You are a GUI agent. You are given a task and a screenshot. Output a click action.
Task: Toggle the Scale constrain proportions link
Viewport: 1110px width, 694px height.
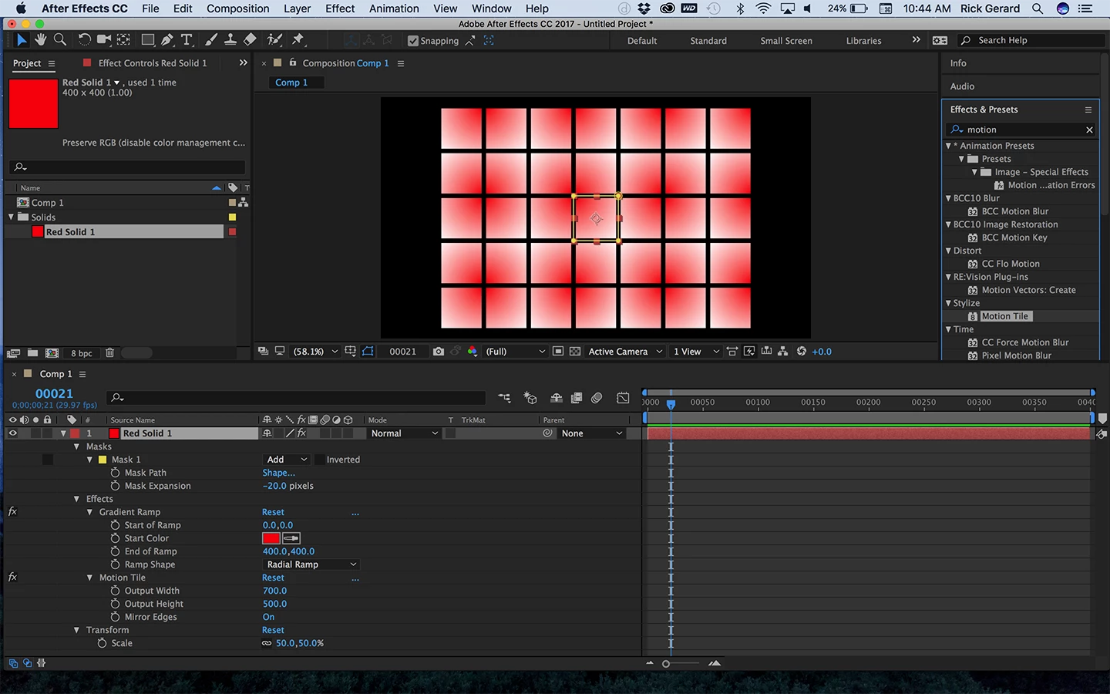pos(267,643)
